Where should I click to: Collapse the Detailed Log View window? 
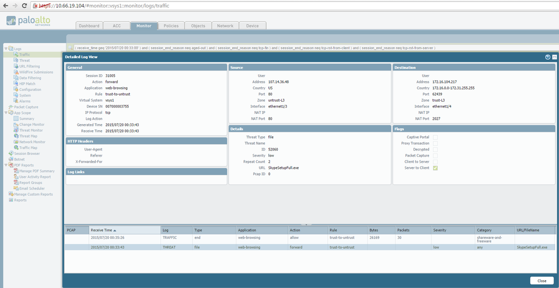(x=555, y=57)
